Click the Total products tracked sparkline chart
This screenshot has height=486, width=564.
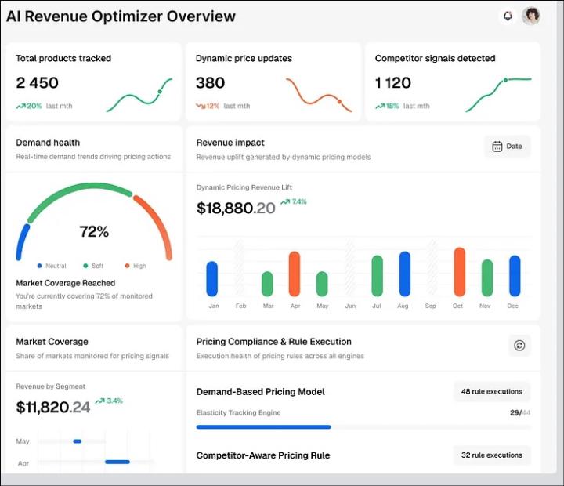[x=139, y=94]
